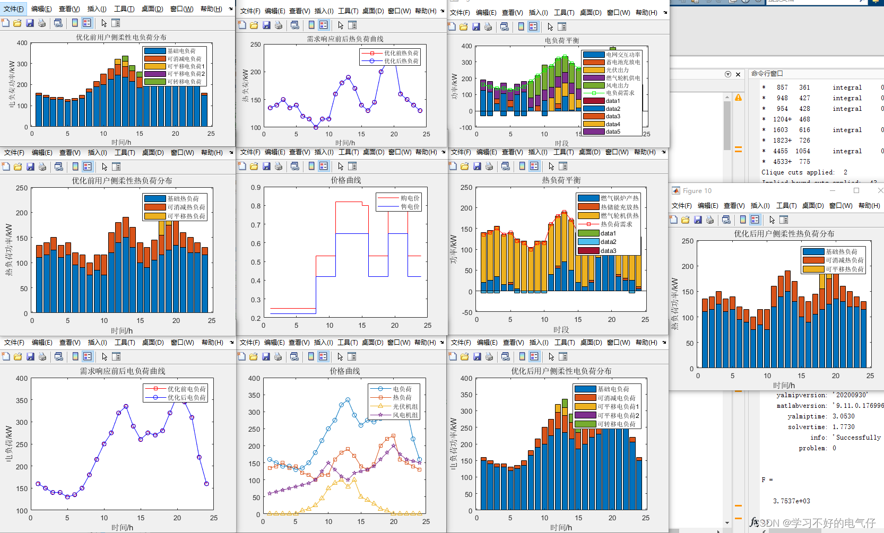Maximize the Figure 10 window
The width and height of the screenshot is (884, 533).
point(856,190)
